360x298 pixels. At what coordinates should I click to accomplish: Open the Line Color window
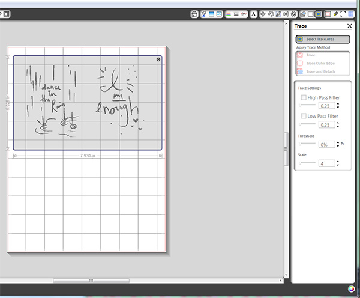tap(229, 14)
